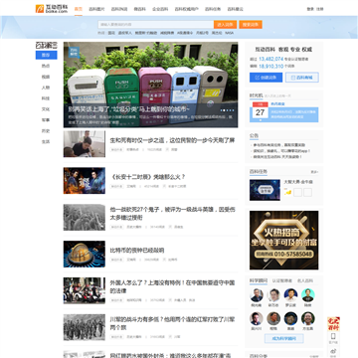This screenshot has width=358, height=358.
Task: Click the search input field
Action: [x=156, y=25]
